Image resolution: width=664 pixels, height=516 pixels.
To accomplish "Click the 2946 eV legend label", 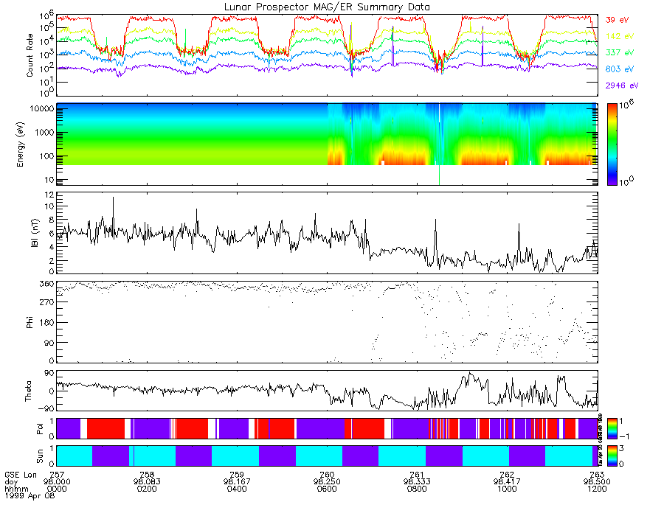I will [x=622, y=86].
